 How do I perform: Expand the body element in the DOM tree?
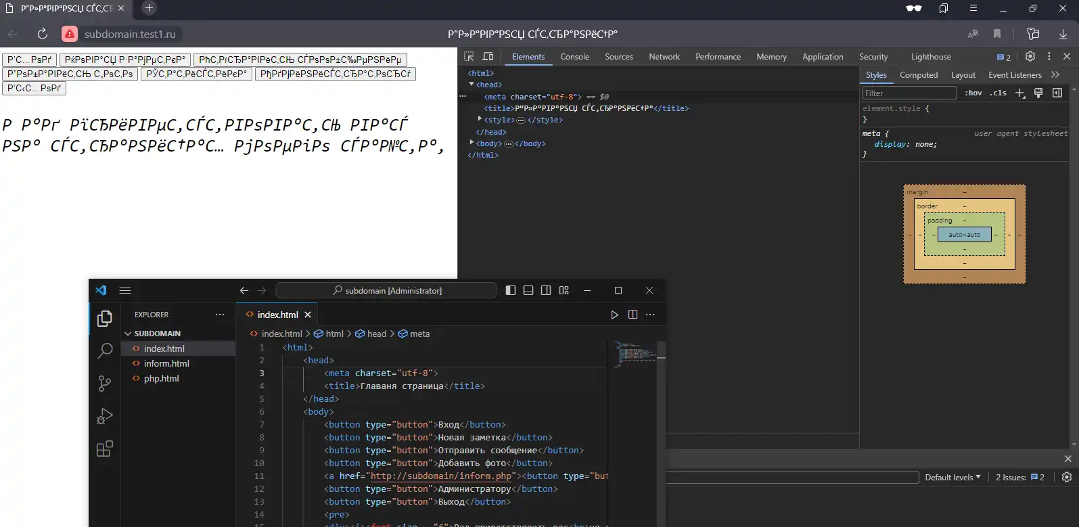(x=472, y=143)
